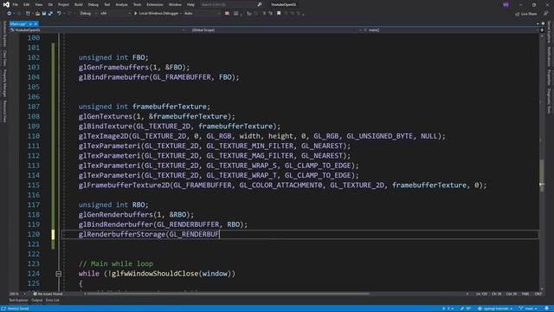Image resolution: width=554 pixels, height=312 pixels.
Task: Click line 120 glRenderbufferStorage code
Action: pos(149,234)
